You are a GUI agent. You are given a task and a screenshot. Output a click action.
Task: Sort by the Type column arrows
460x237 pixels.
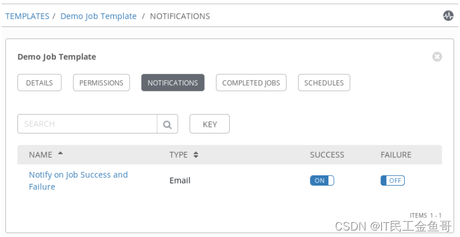tap(196, 155)
